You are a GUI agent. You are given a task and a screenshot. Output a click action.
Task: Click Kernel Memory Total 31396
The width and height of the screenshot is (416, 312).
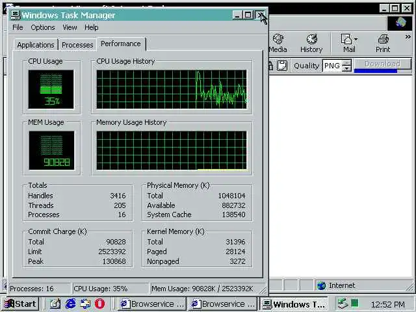click(235, 242)
